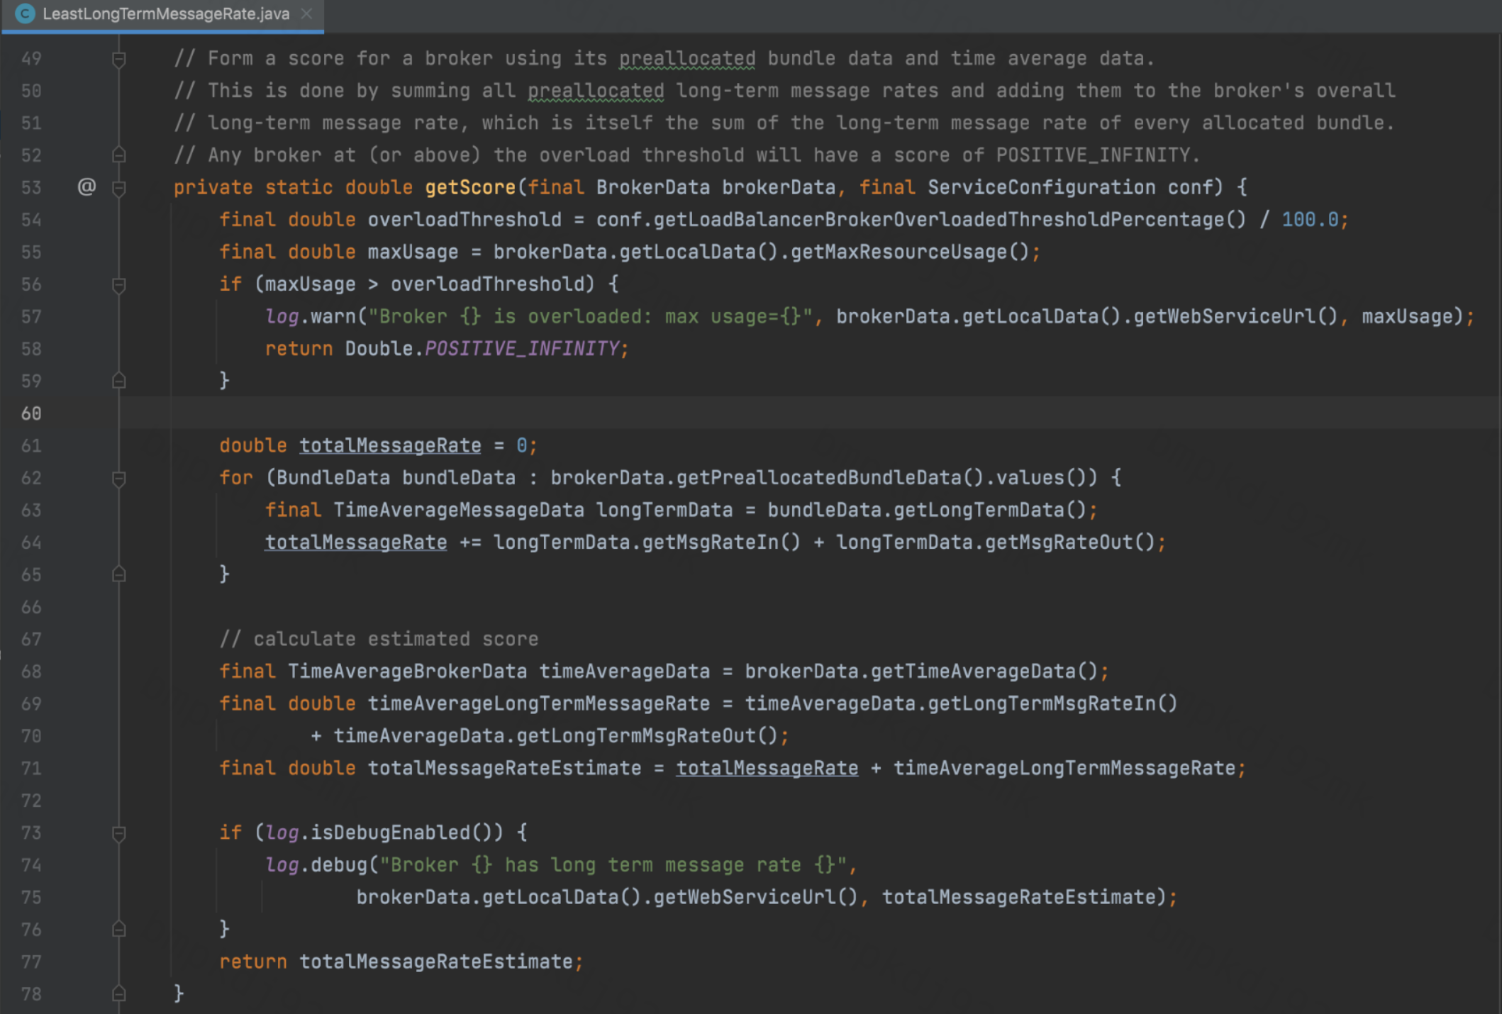
Task: Click the "Broker {} is overloaded" string
Action: [x=590, y=316]
